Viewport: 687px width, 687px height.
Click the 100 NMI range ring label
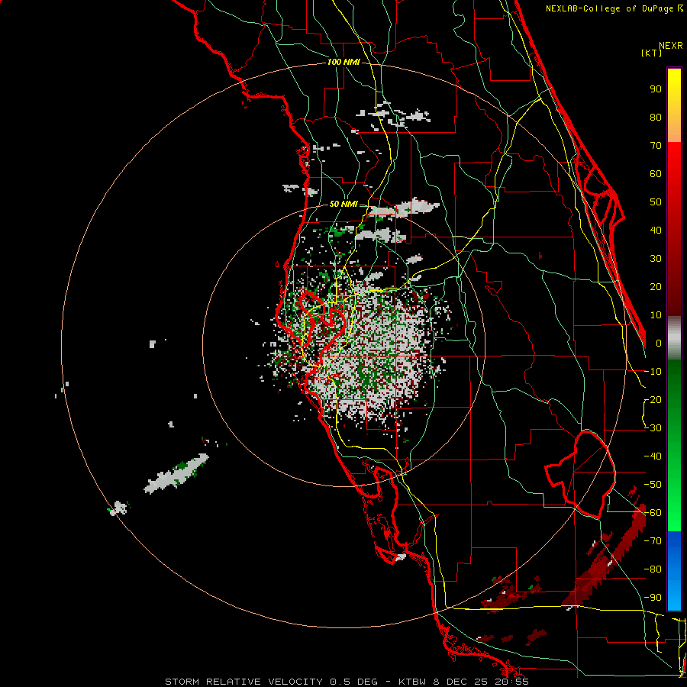click(343, 62)
